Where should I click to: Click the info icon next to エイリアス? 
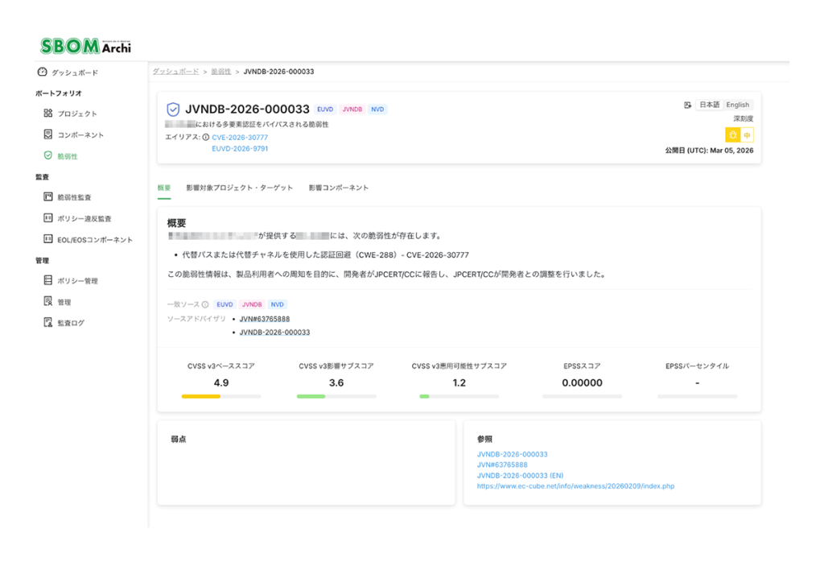(206, 137)
